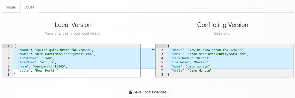Screen dimensions: 295x98
Task: Click lastName "Martin" line in Local Version
Action: coord(77,62)
